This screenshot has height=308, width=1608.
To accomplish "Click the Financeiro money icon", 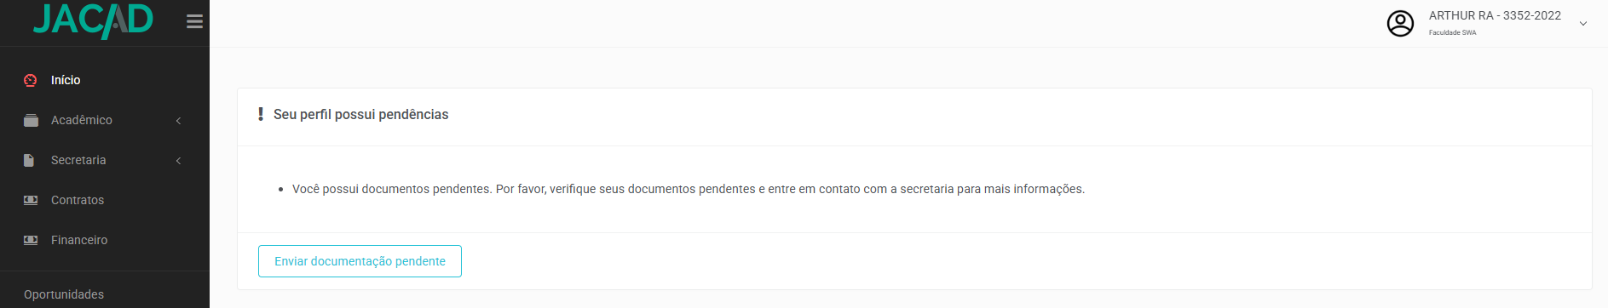I will (x=31, y=240).
